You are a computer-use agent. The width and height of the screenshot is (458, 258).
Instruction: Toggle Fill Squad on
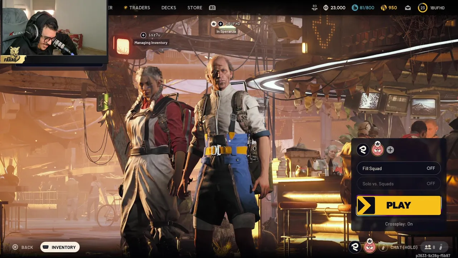(399, 168)
